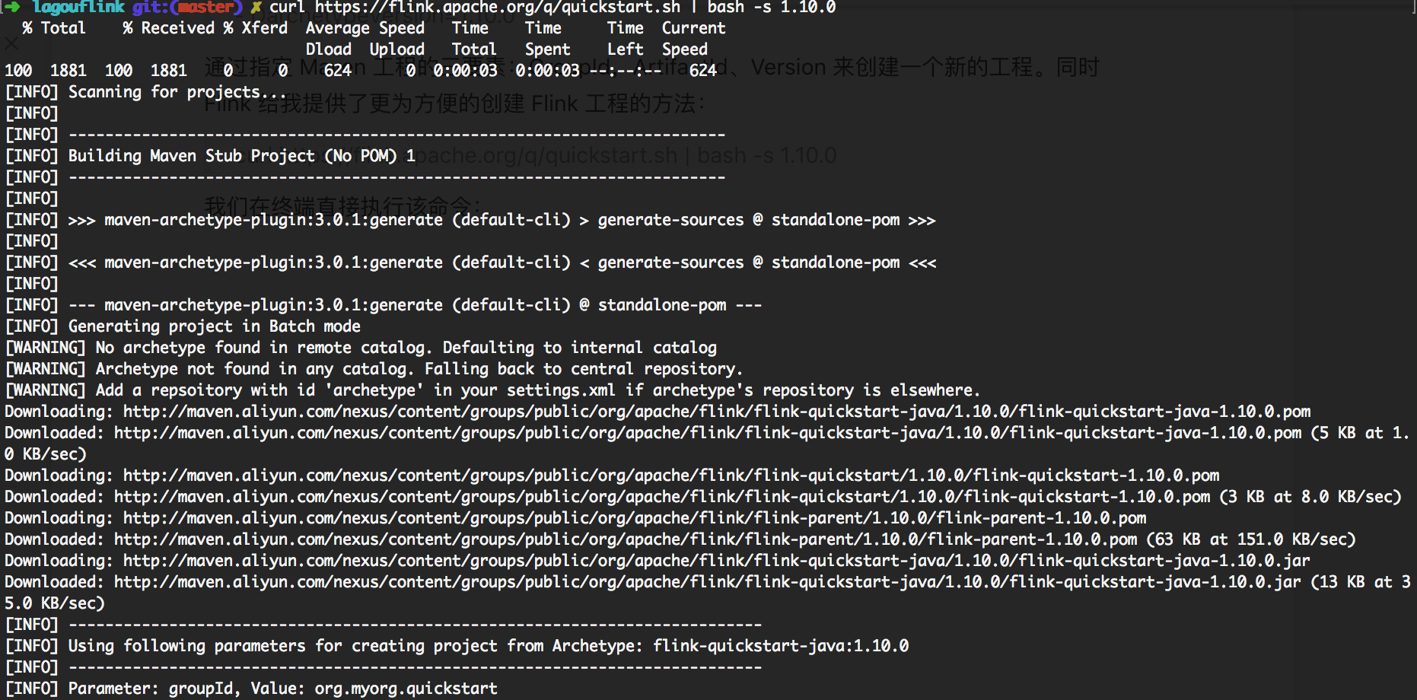
Task: Select the master git branch name
Action: (205, 7)
